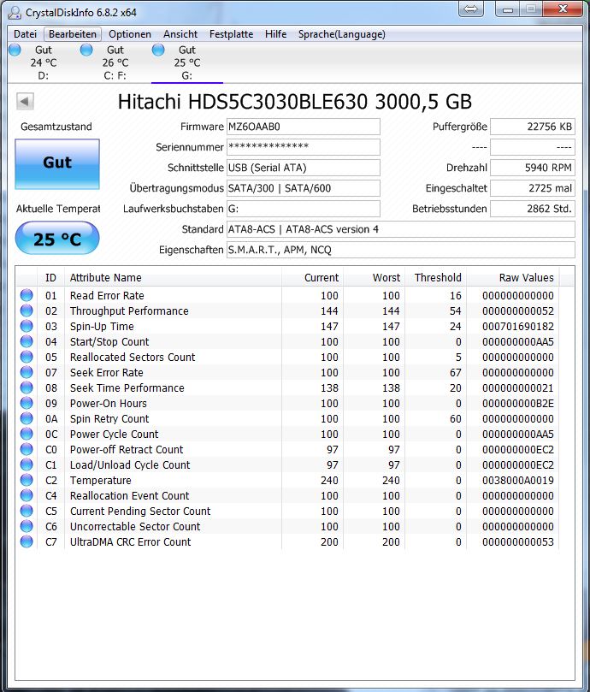
Task: Click the ID column header
Action: click(x=50, y=278)
